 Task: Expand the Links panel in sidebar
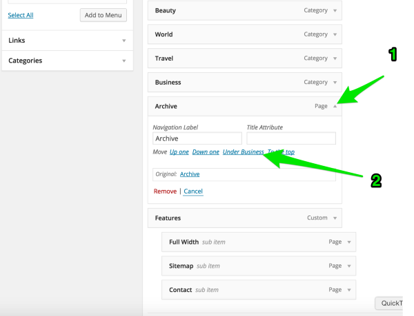point(124,41)
